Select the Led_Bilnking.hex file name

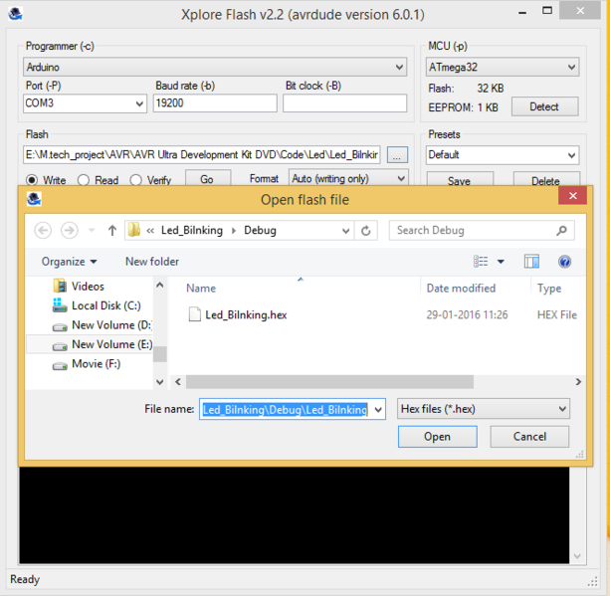[x=246, y=314]
